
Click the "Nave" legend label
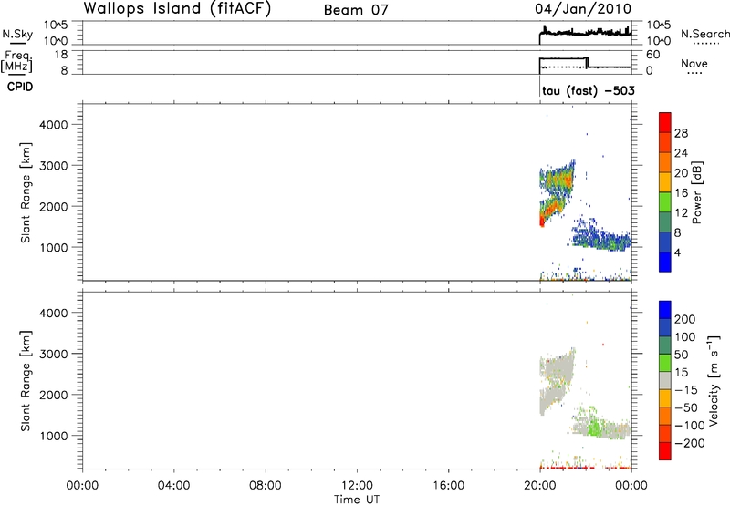[694, 64]
